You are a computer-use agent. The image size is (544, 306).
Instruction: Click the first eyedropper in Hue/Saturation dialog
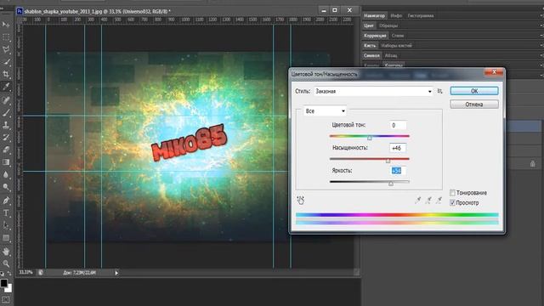(418, 200)
